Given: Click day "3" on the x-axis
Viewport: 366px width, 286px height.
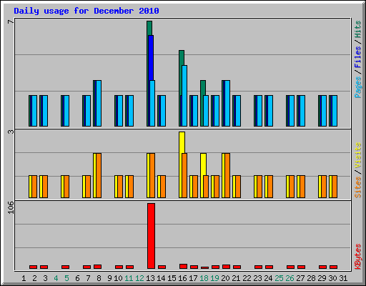Looking at the screenshot, I should [x=45, y=278].
